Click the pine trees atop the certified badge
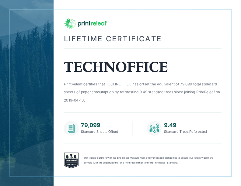Screen dimensions: 241x186 click(x=71, y=156)
